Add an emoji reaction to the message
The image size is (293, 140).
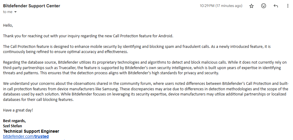pos(264,6)
